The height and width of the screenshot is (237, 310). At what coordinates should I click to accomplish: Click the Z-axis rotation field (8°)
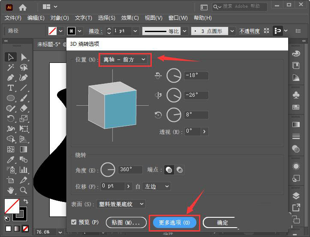tap(196, 115)
